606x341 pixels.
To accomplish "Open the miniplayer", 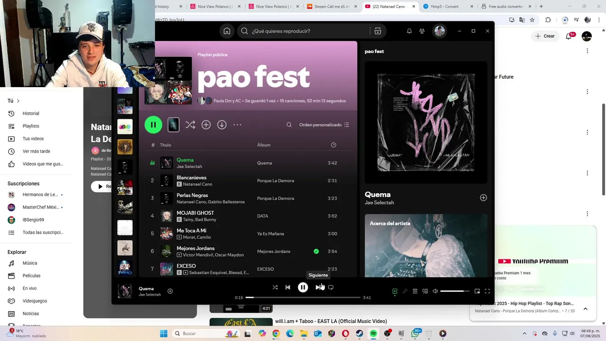I will pos(477,291).
